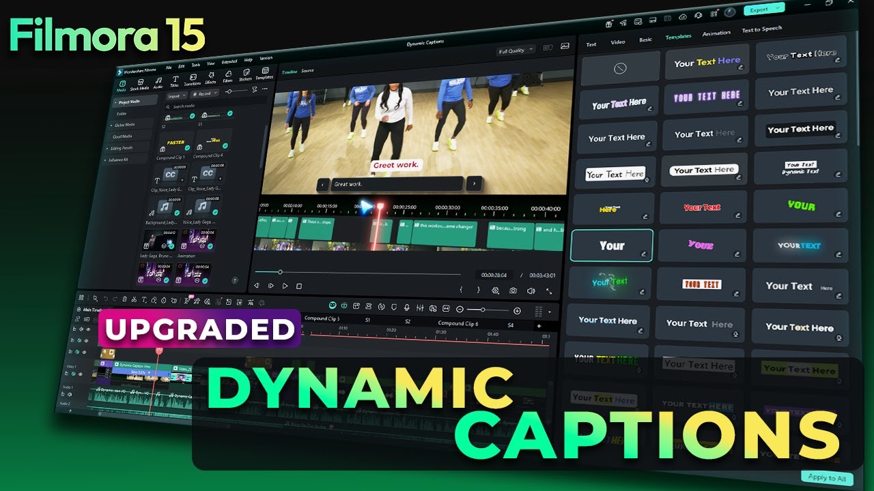Click Apply to All button
Image resolution: width=874 pixels, height=491 pixels.
point(828,478)
